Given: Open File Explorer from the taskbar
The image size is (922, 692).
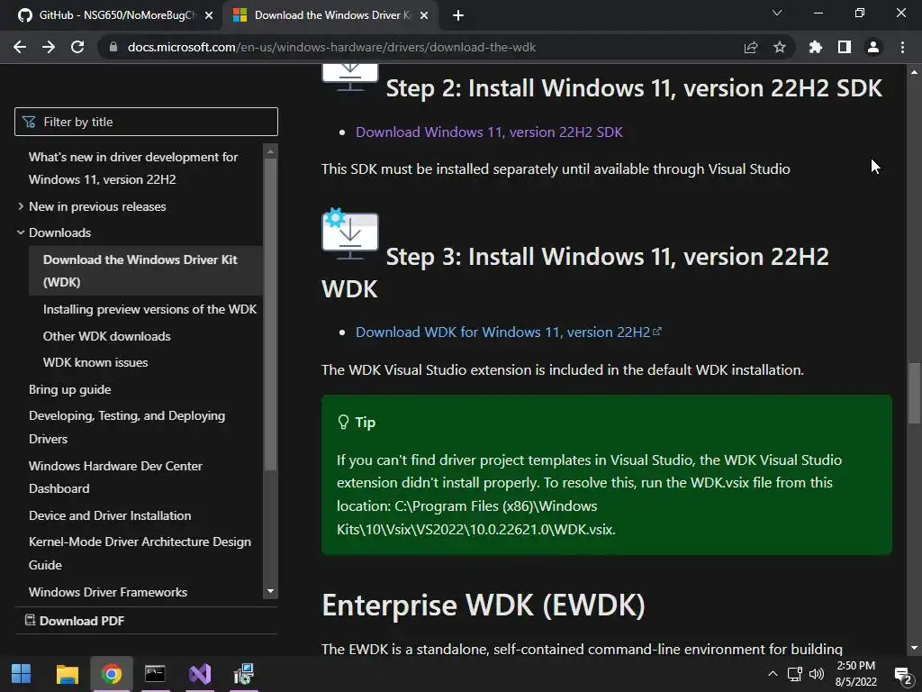Looking at the screenshot, I should point(67,674).
